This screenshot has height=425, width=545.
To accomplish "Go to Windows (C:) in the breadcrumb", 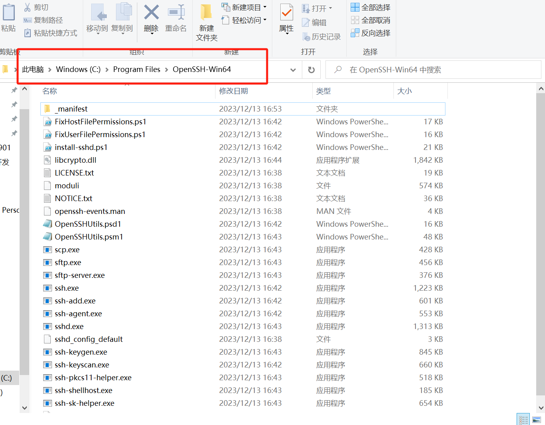I will tap(78, 70).
